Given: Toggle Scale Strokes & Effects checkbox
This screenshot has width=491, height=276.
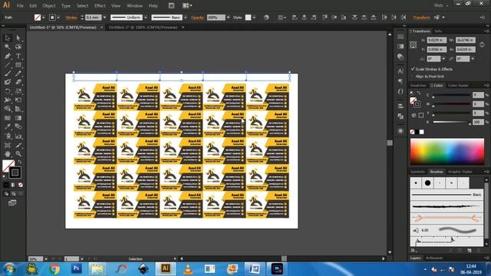Looking at the screenshot, I should click(413, 69).
